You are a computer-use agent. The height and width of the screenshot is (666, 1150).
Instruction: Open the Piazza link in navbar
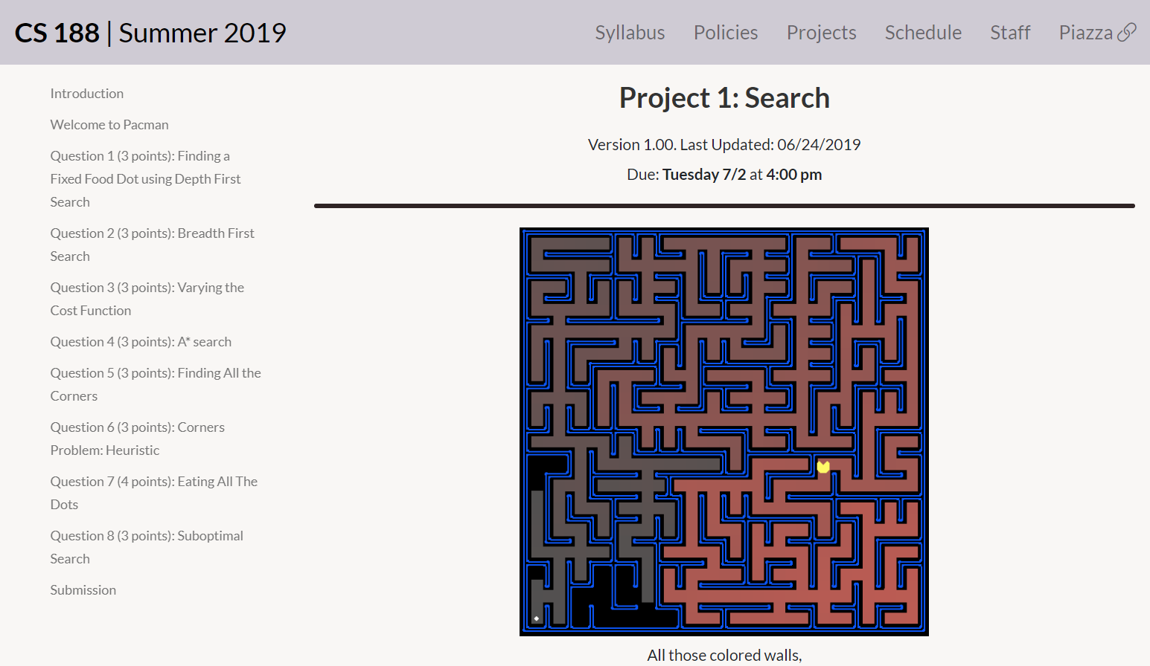(x=1097, y=33)
